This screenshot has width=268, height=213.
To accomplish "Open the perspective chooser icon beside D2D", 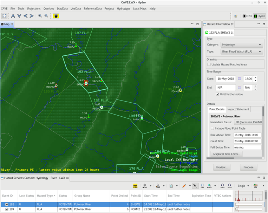I will [x=236, y=16].
